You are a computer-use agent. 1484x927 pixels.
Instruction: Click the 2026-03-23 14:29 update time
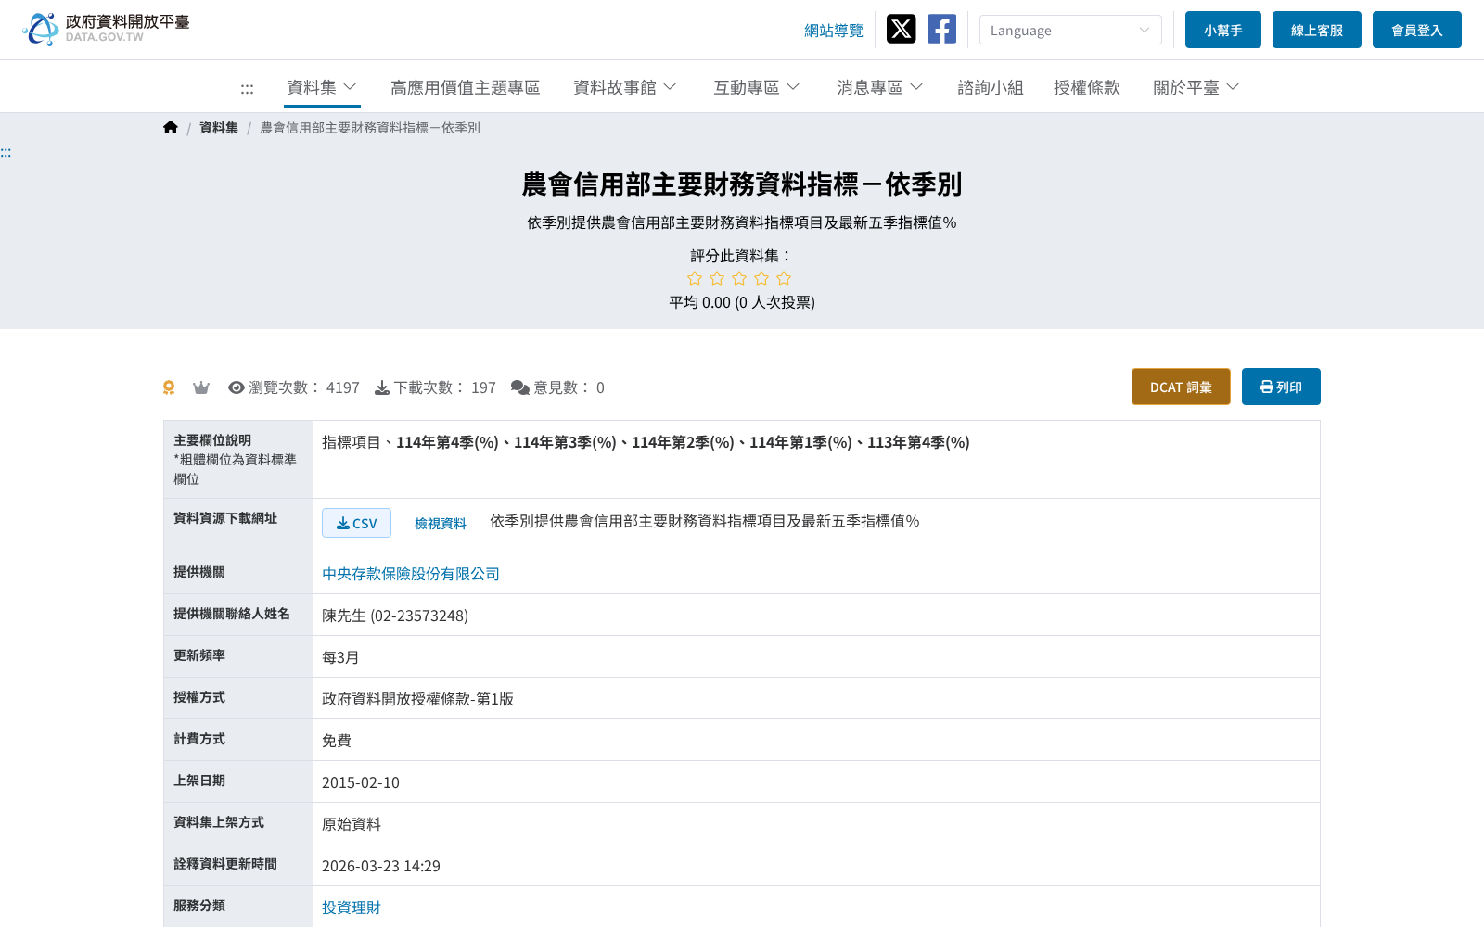pyautogui.click(x=381, y=866)
